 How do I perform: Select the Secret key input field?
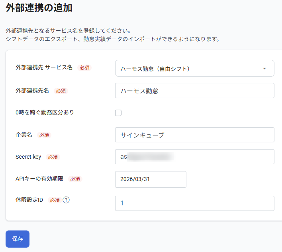click(x=194, y=157)
